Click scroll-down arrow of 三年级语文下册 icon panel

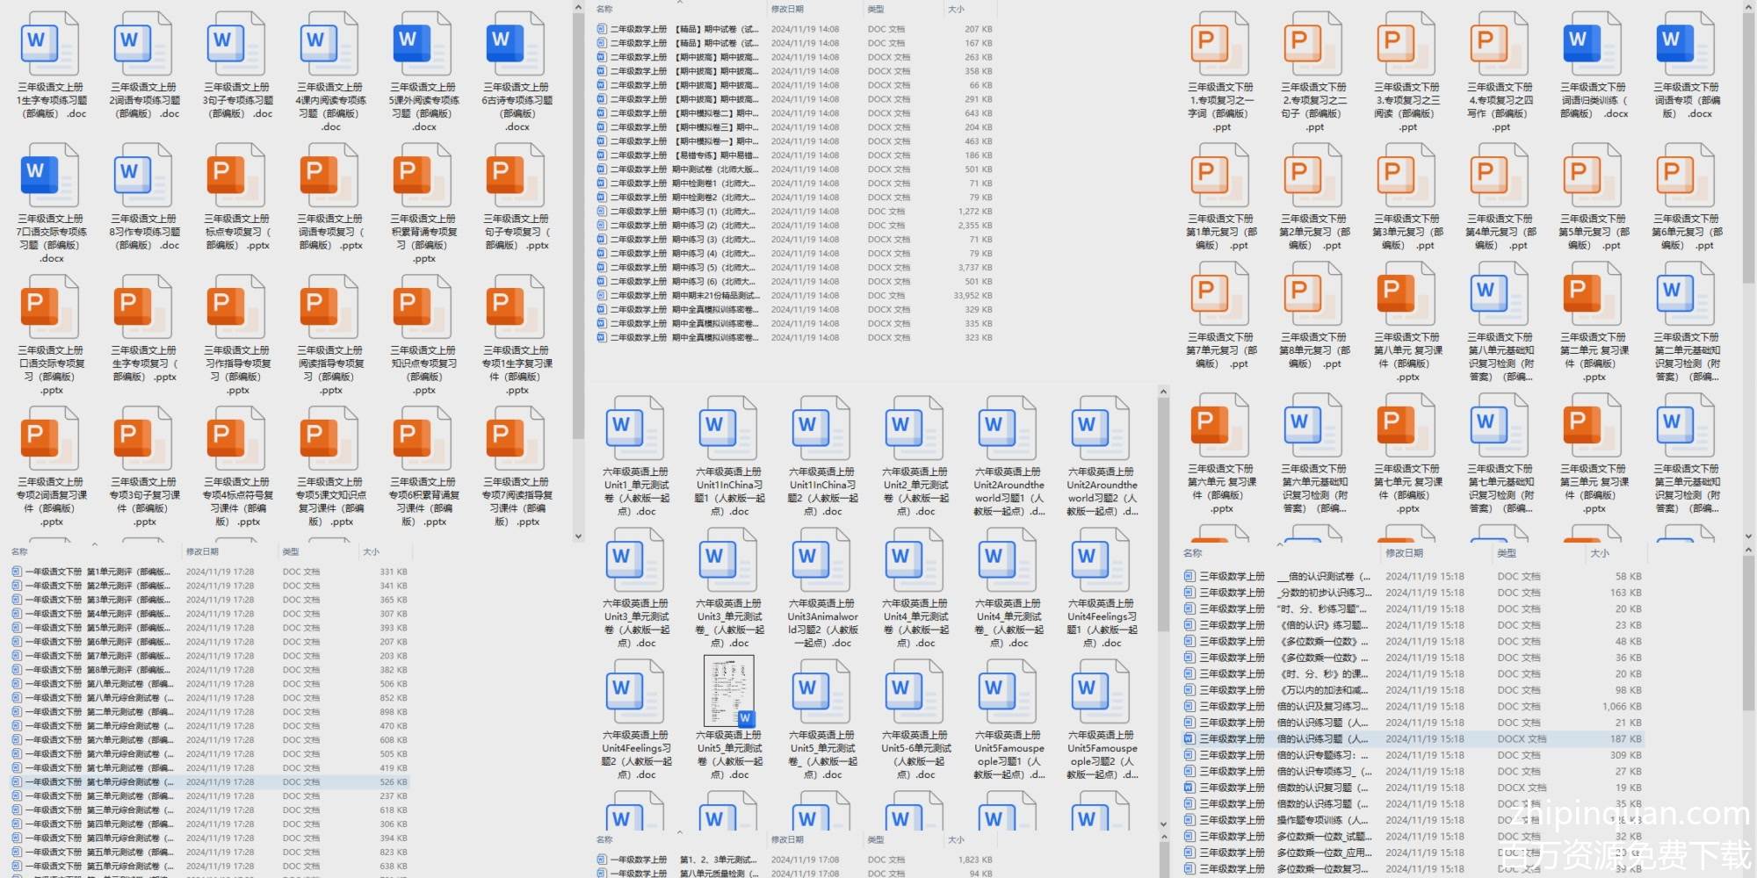(1748, 535)
